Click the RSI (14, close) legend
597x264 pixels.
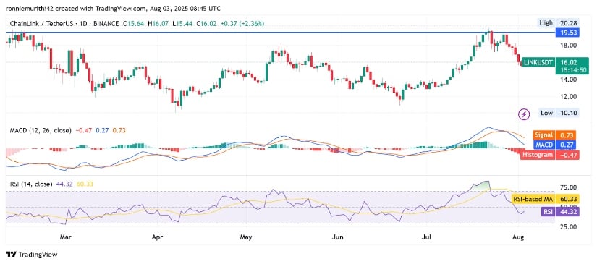click(x=31, y=184)
